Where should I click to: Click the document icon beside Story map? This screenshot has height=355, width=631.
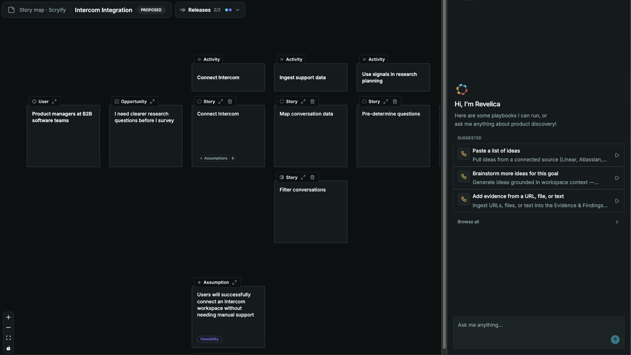coord(11,10)
